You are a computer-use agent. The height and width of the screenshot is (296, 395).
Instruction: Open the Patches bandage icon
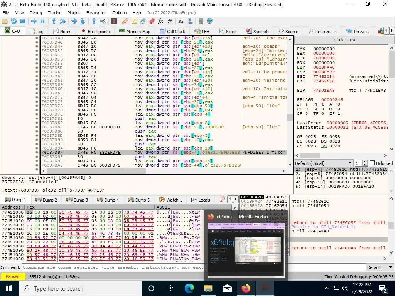[x=125, y=22]
